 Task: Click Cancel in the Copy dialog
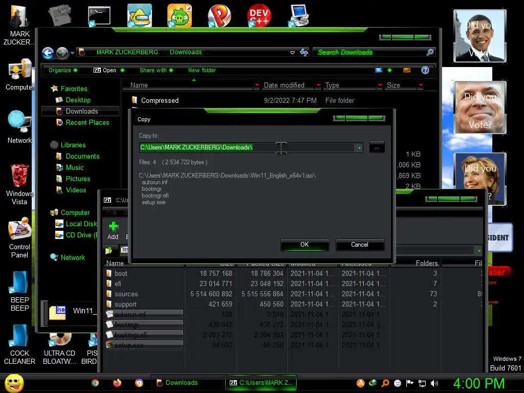tap(360, 245)
